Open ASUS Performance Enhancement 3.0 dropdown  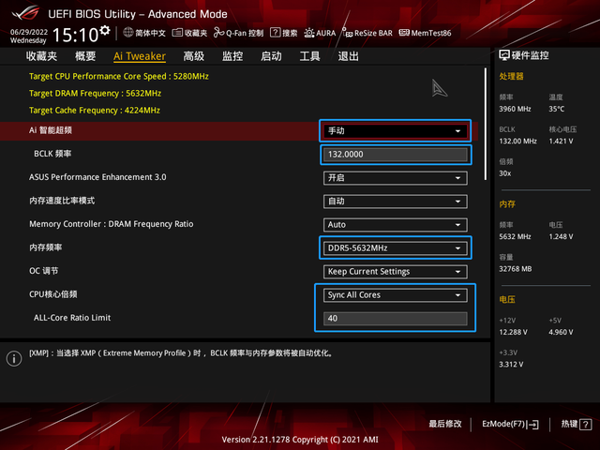click(396, 178)
